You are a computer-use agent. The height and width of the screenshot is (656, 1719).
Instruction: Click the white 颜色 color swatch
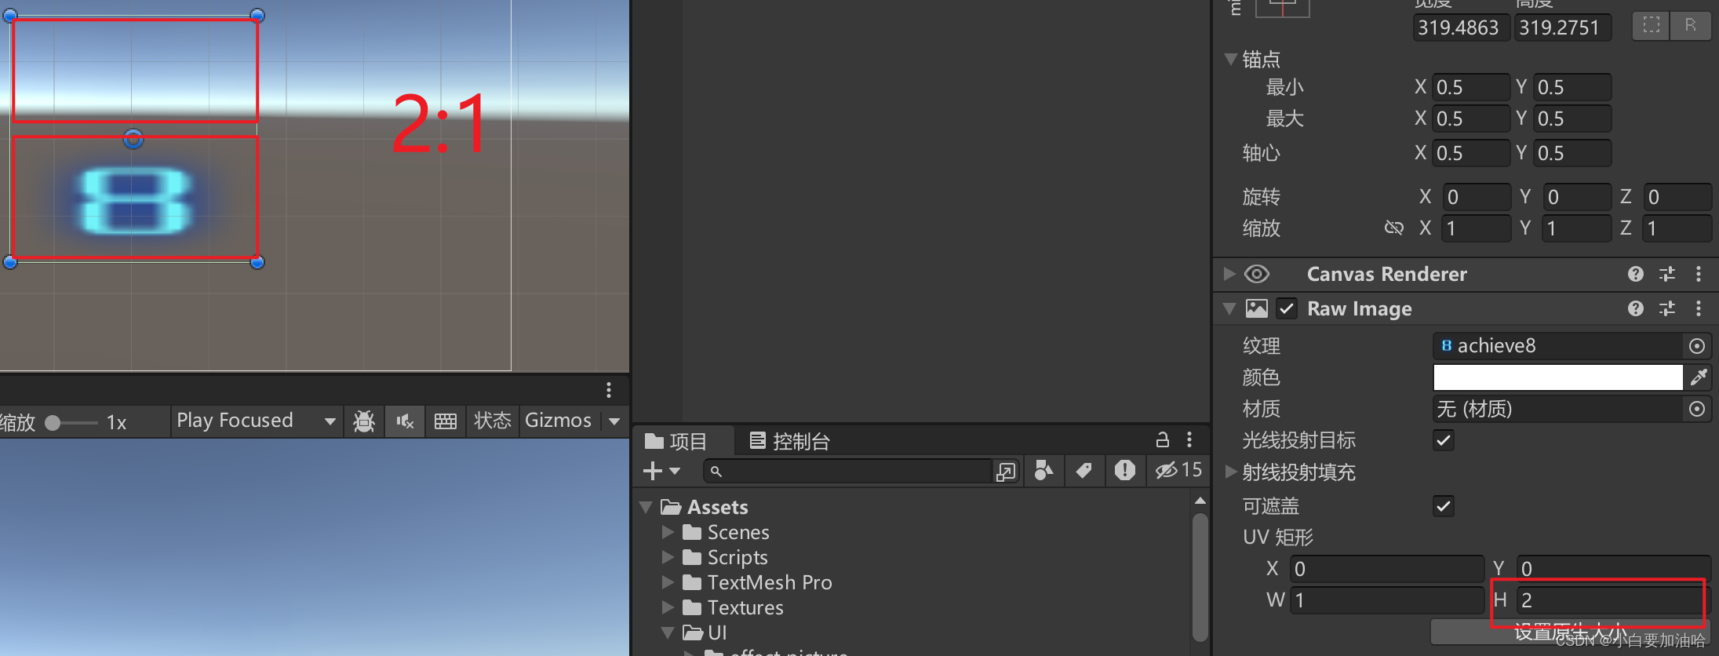click(x=1558, y=377)
